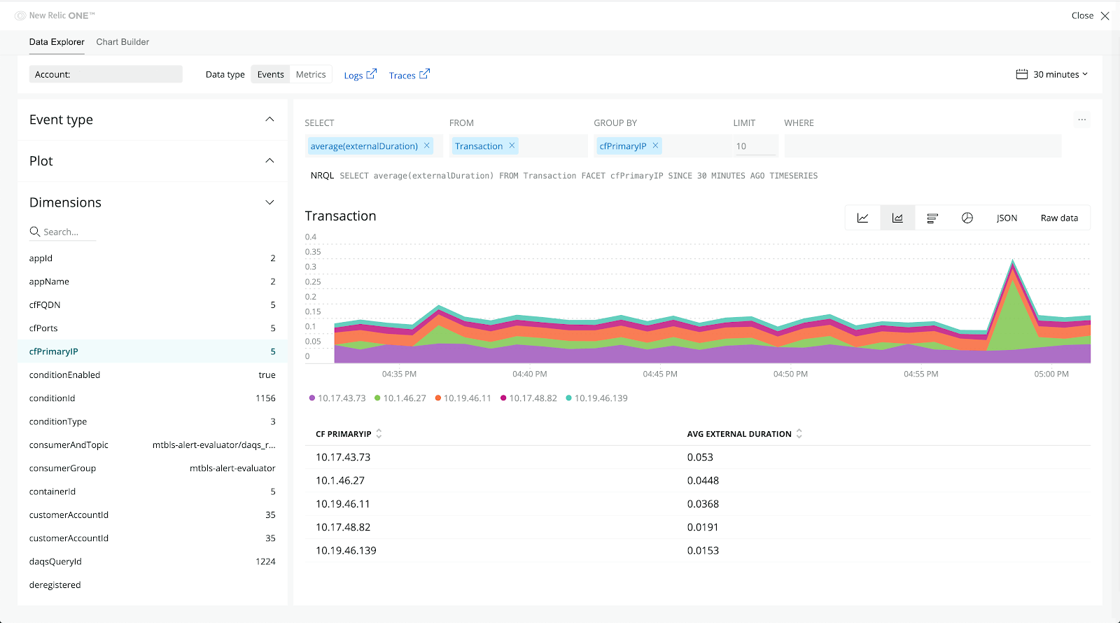Collapse the Plot section

(x=269, y=161)
